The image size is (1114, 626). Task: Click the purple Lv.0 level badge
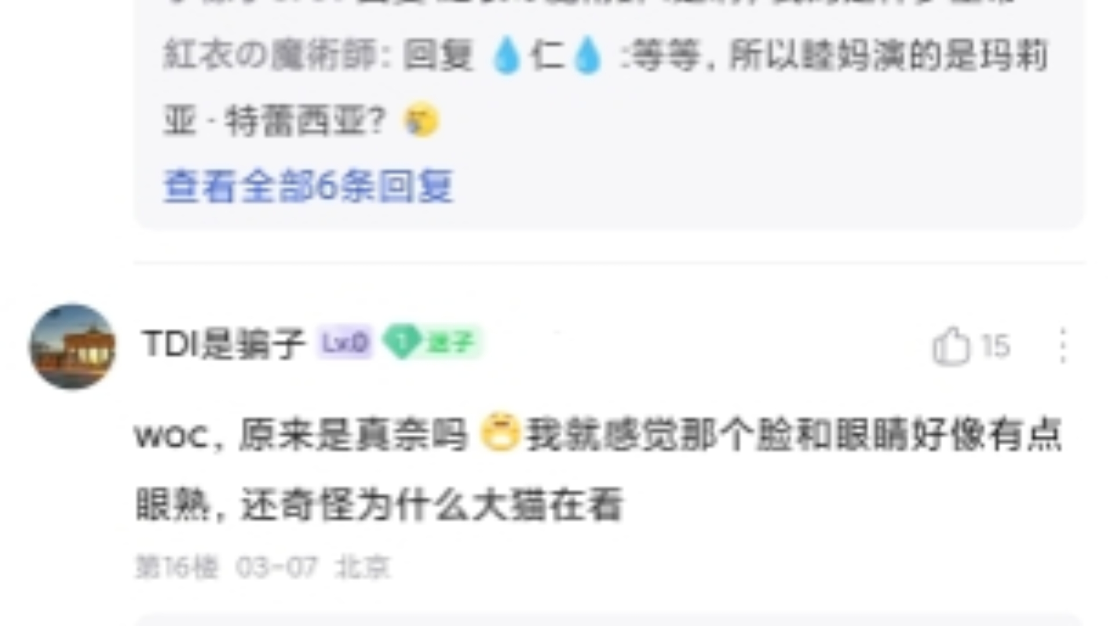pos(345,343)
